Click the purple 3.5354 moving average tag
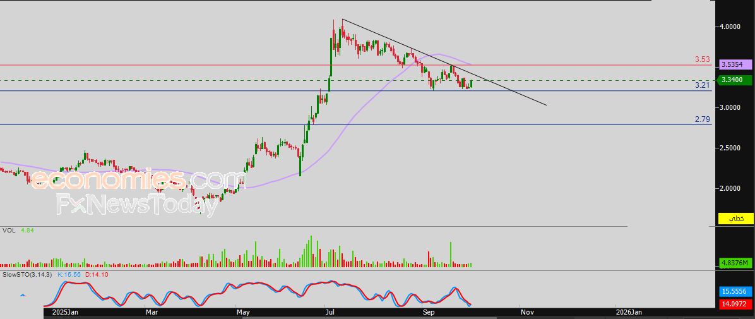755x319 pixels. [735, 64]
